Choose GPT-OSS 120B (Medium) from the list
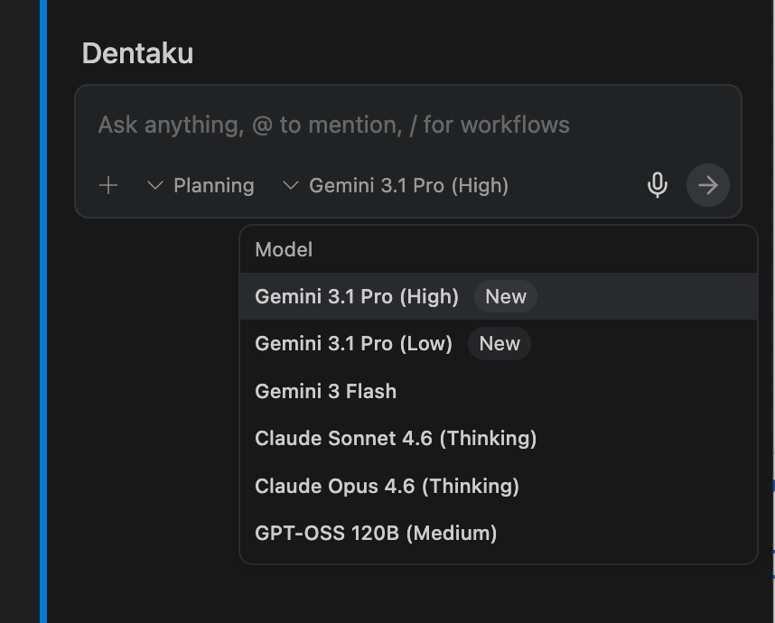This screenshot has height=623, width=775. pos(376,534)
